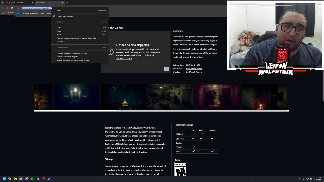
Task: Click the English row in language table
Action: coord(197,143)
